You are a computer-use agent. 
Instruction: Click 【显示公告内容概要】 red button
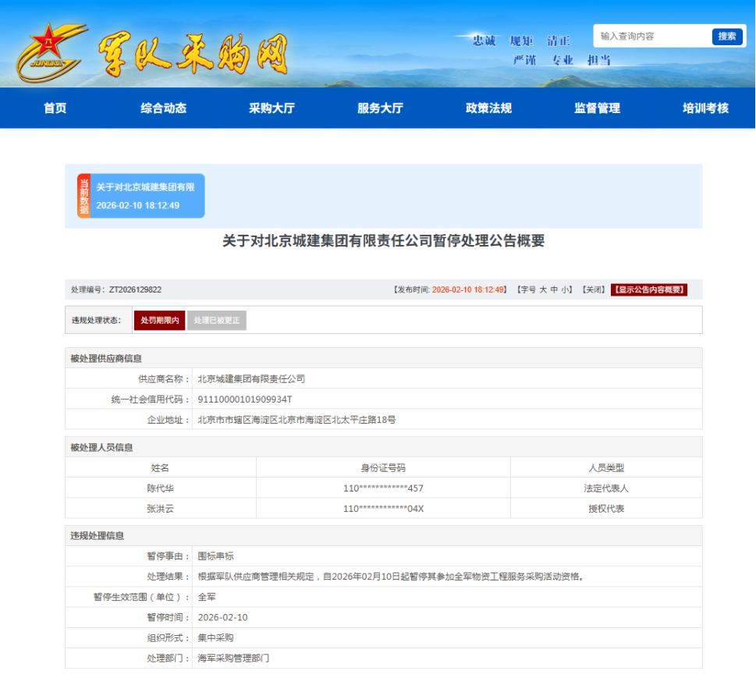pos(648,289)
